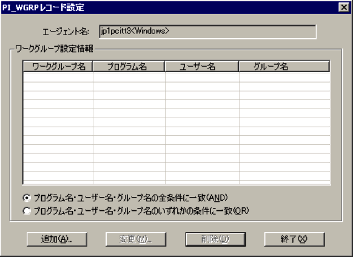The height and width of the screenshot is (257, 353).
Task: Click the グループ名 column header
Action: click(284, 67)
